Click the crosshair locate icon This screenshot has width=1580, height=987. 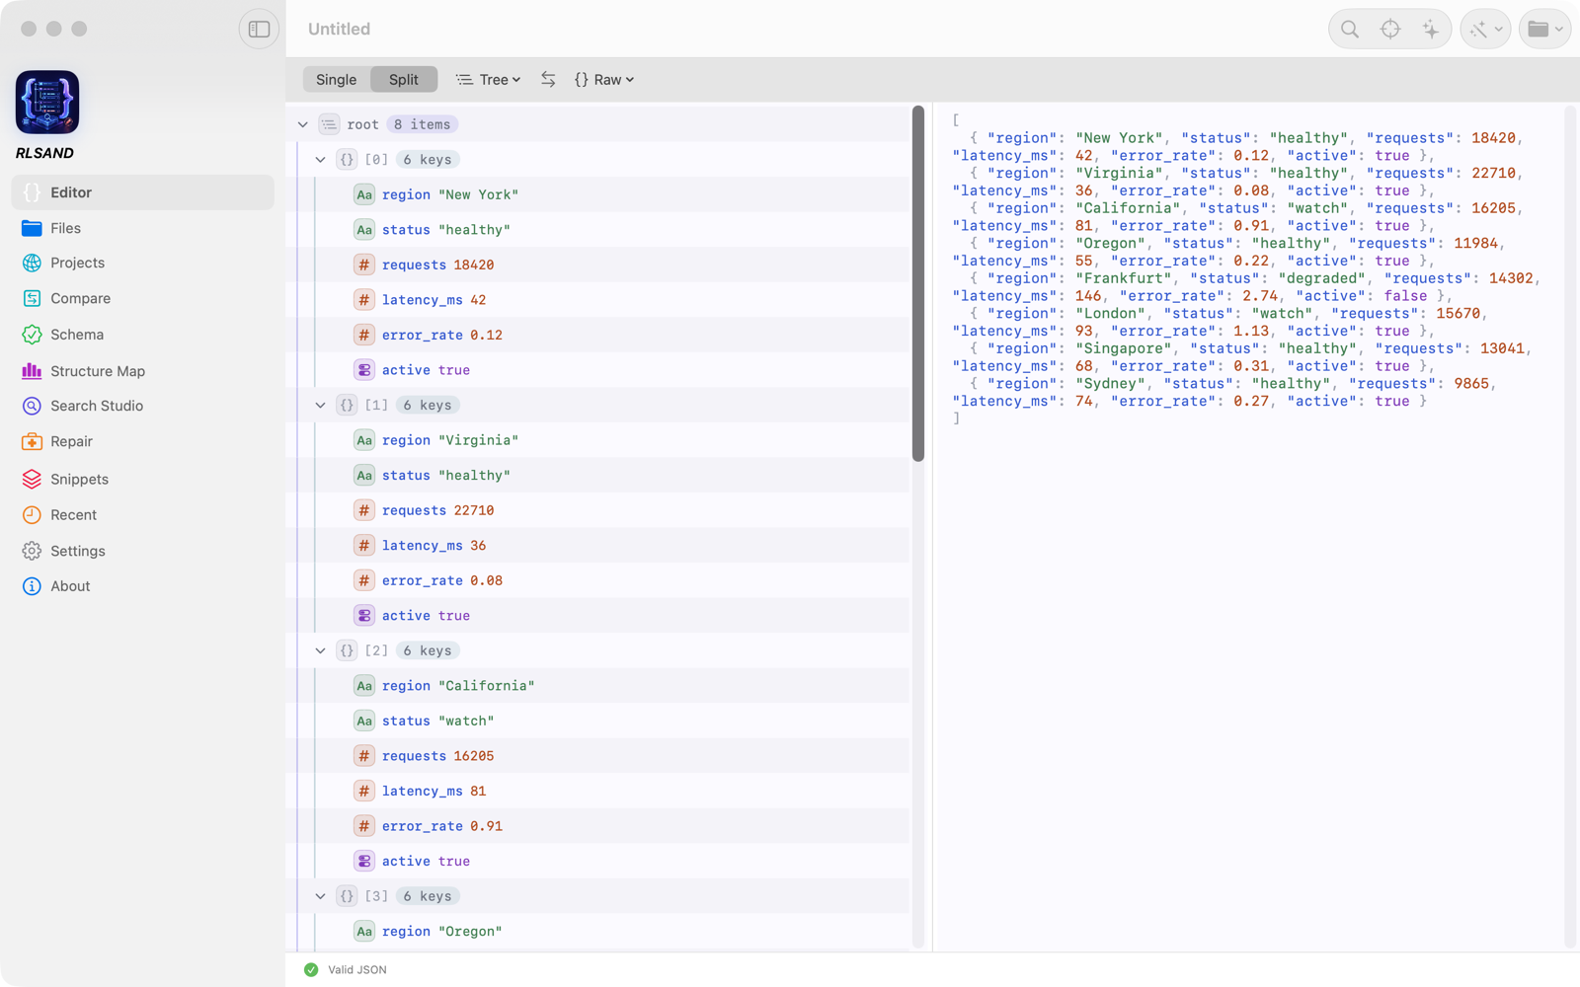pyautogui.click(x=1389, y=30)
